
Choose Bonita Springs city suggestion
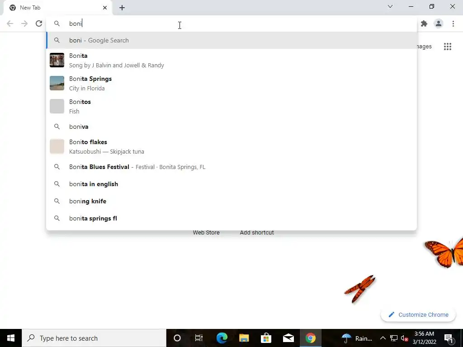pos(231,83)
